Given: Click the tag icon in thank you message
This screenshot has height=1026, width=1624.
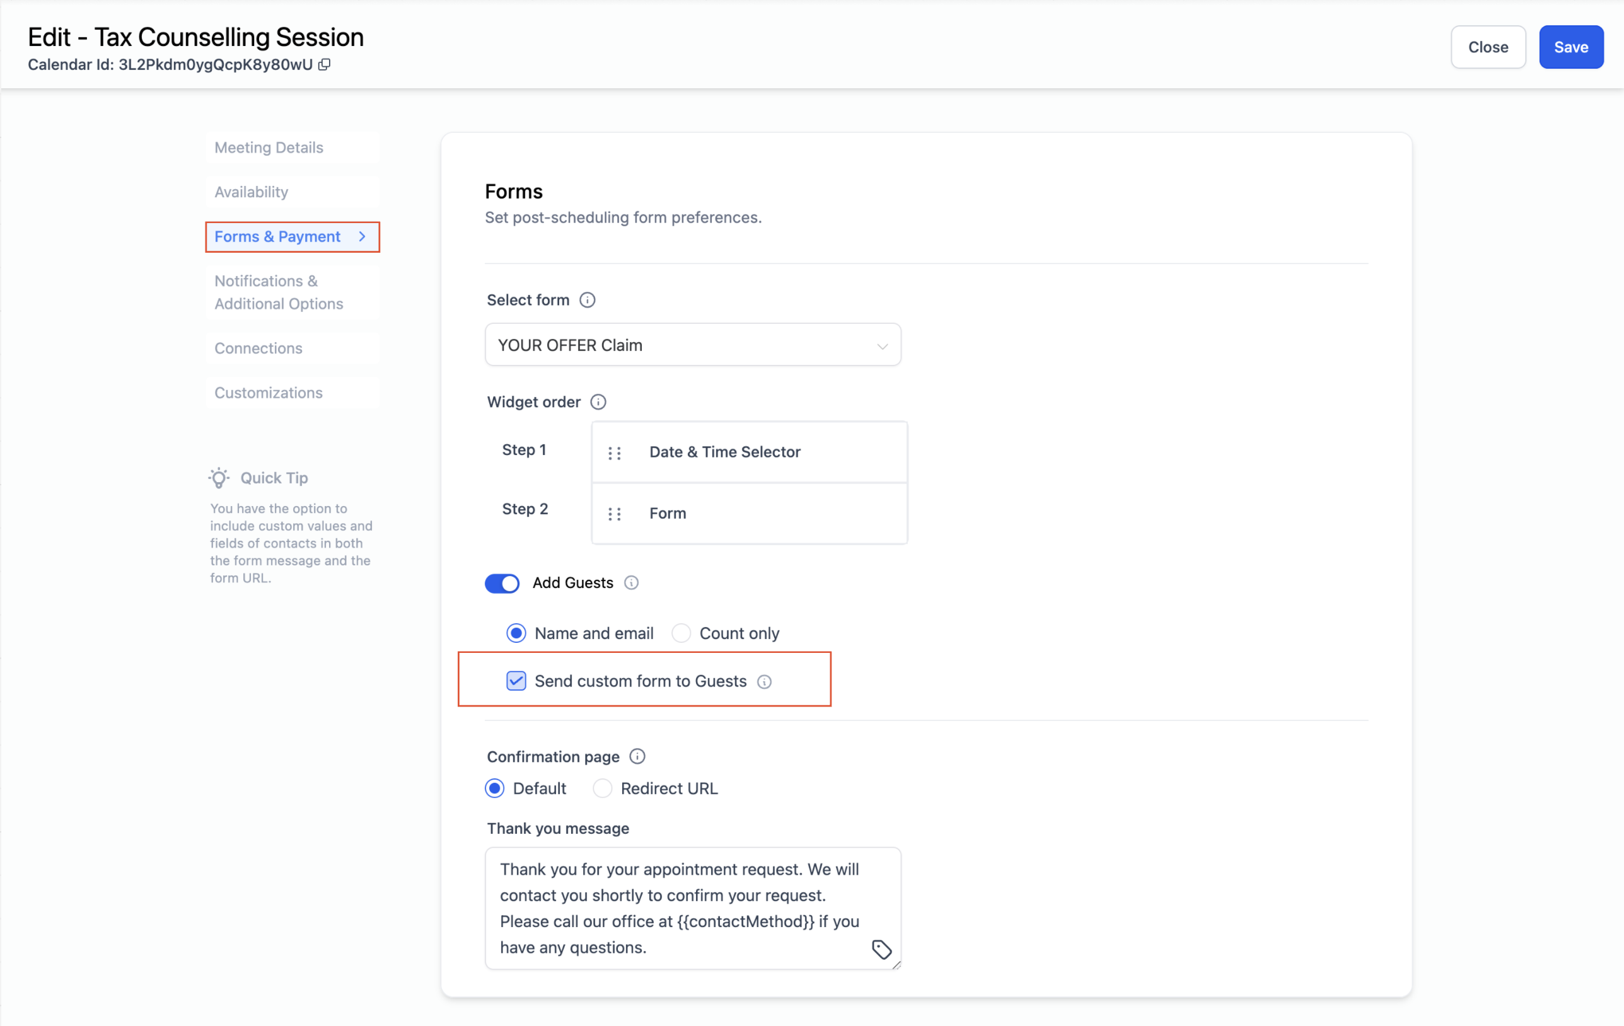Looking at the screenshot, I should click(881, 949).
